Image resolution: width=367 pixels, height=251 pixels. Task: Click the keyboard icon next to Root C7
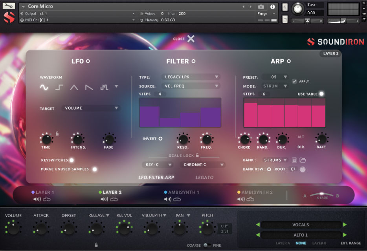click(302, 169)
